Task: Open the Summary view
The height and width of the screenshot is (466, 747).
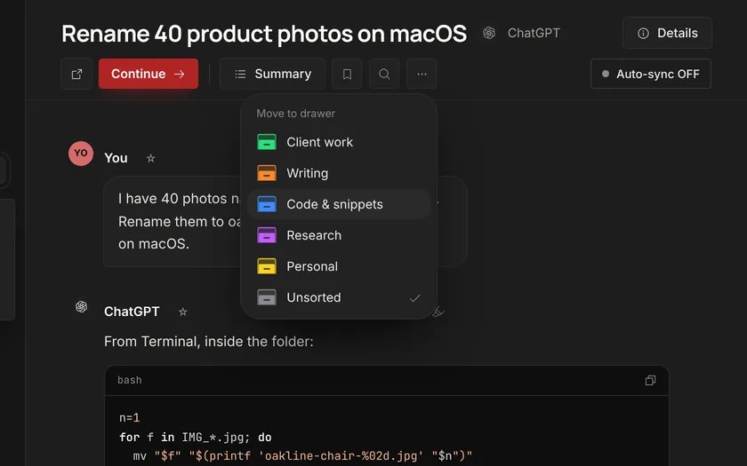Action: (x=272, y=75)
